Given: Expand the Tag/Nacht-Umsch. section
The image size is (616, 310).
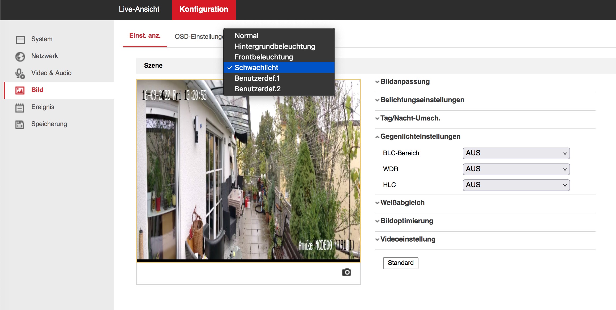Looking at the screenshot, I should 410,118.
